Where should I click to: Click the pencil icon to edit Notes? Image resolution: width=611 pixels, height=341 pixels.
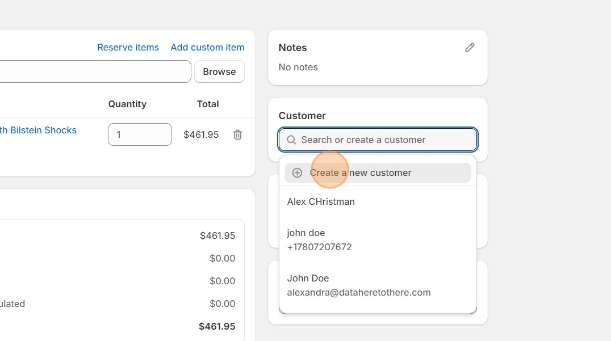click(470, 48)
